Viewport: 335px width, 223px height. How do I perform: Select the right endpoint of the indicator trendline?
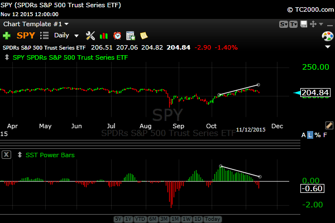pyautogui.click(x=260, y=177)
